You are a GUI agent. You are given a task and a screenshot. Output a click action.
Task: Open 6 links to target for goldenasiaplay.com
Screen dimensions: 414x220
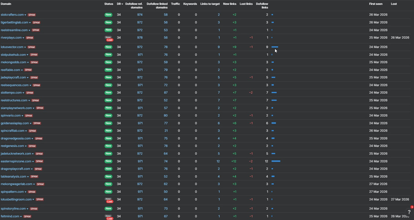coord(219,123)
